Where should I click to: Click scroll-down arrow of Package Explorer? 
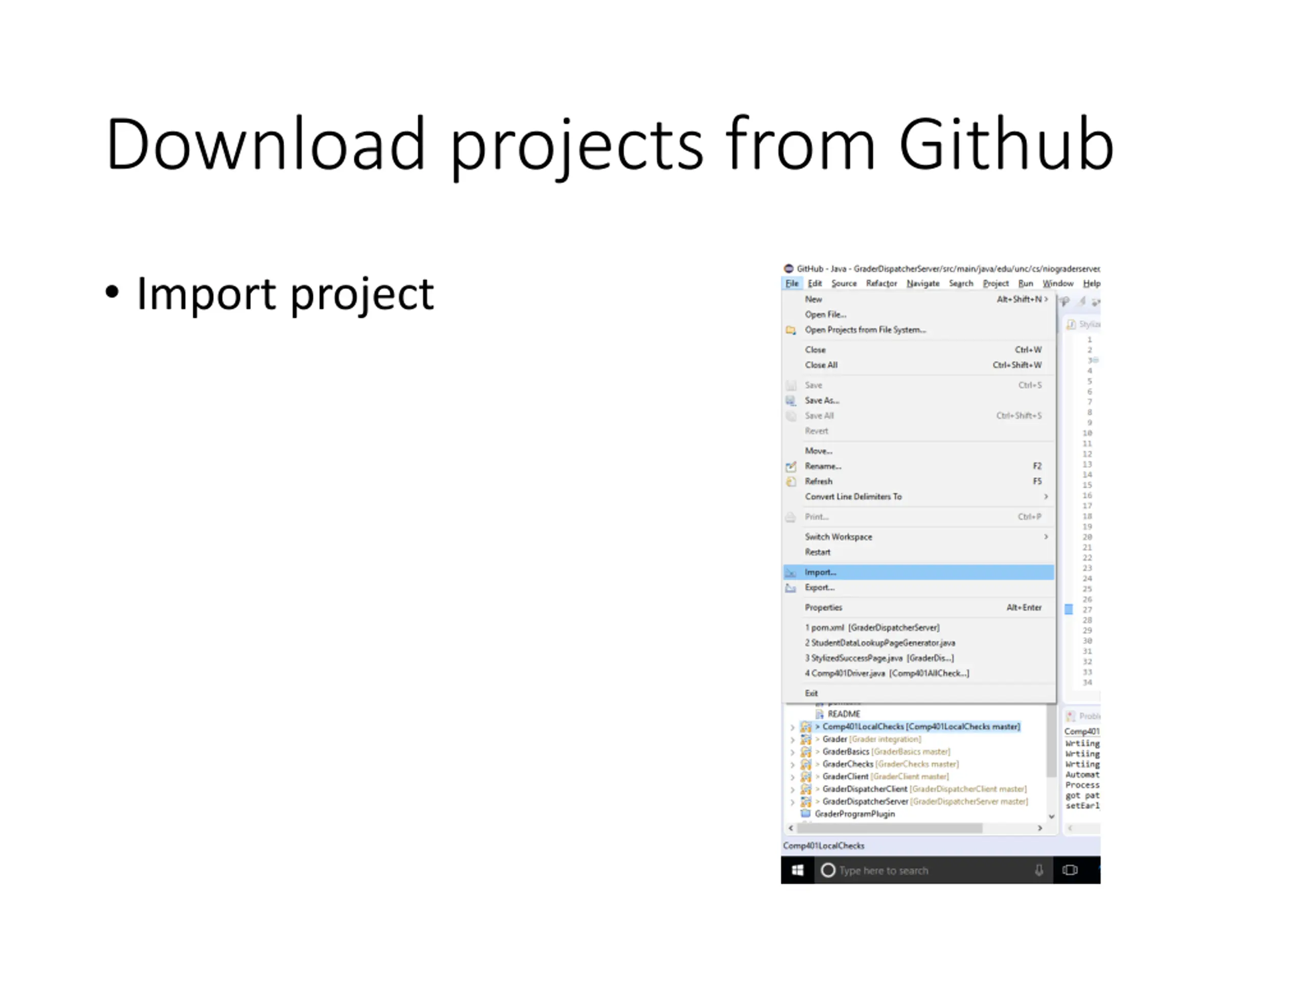point(1052,816)
